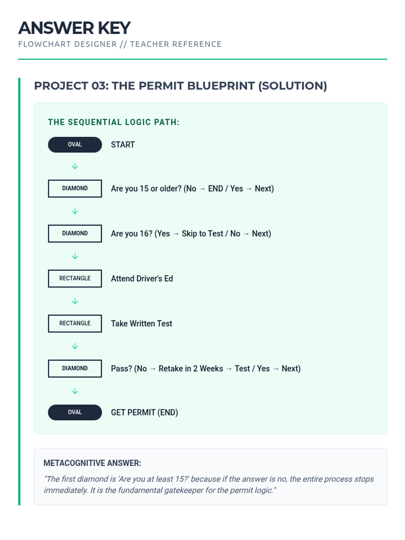Click the arrow above the GET PERMIT oval
The width and height of the screenshot is (405, 540).
tap(75, 391)
